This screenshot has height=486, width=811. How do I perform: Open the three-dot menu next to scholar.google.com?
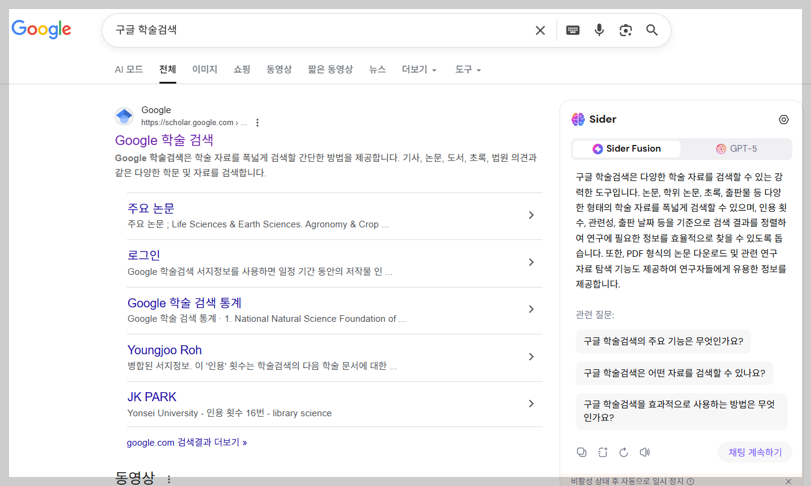(257, 122)
